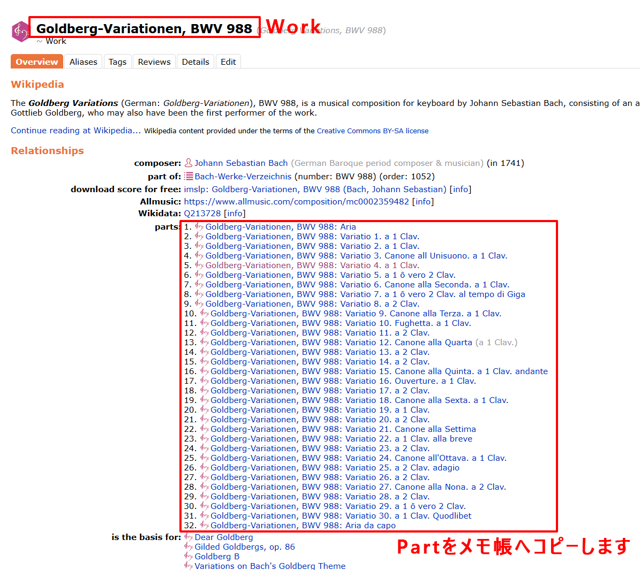Open the Reviews tab
The image size is (640, 570).
click(154, 62)
